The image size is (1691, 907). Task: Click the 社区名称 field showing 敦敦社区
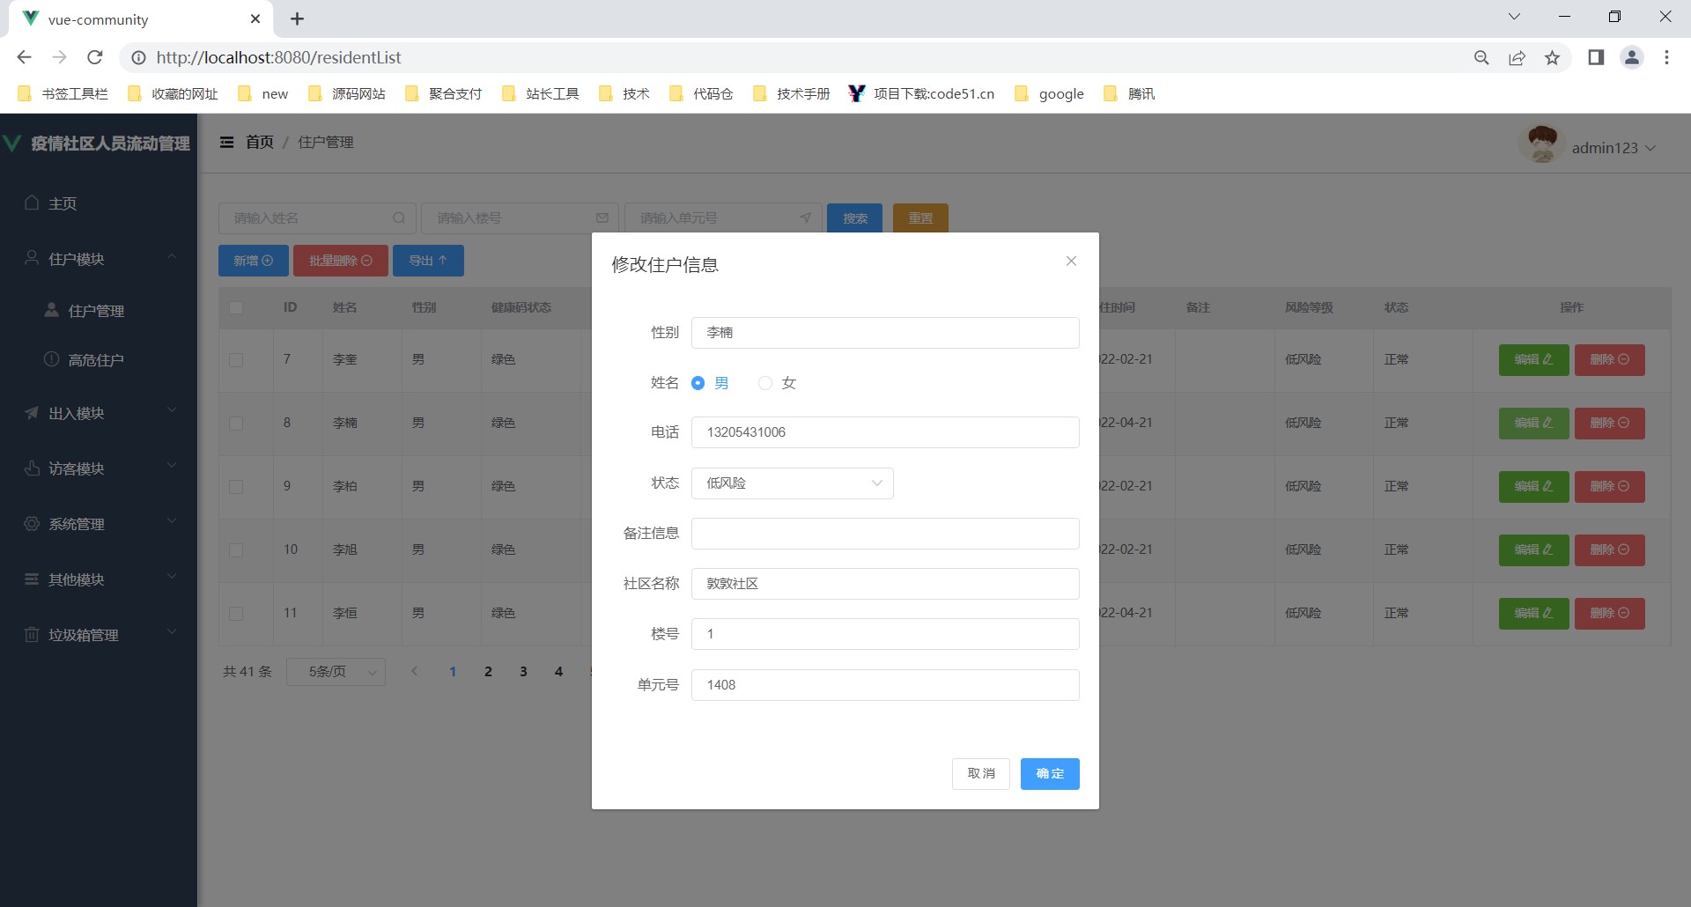pos(885,584)
